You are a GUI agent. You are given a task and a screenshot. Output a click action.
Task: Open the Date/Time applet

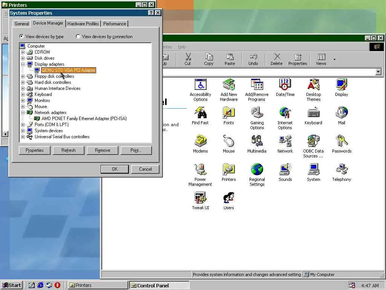tap(285, 88)
